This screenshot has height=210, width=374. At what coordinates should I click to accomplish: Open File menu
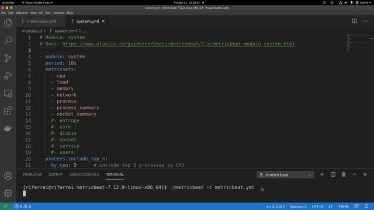tap(4, 13)
